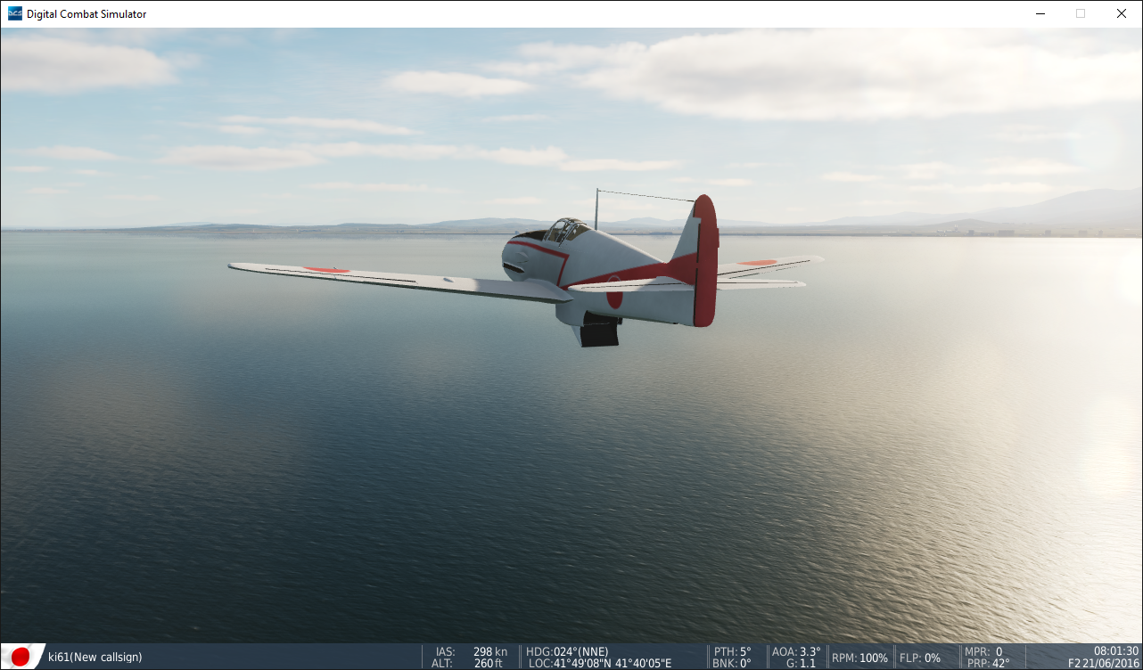Select the ki61(New callsign) unit label
The height and width of the screenshot is (670, 1143).
point(95,658)
